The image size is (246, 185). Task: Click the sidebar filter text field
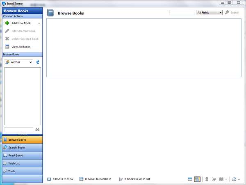19,130
